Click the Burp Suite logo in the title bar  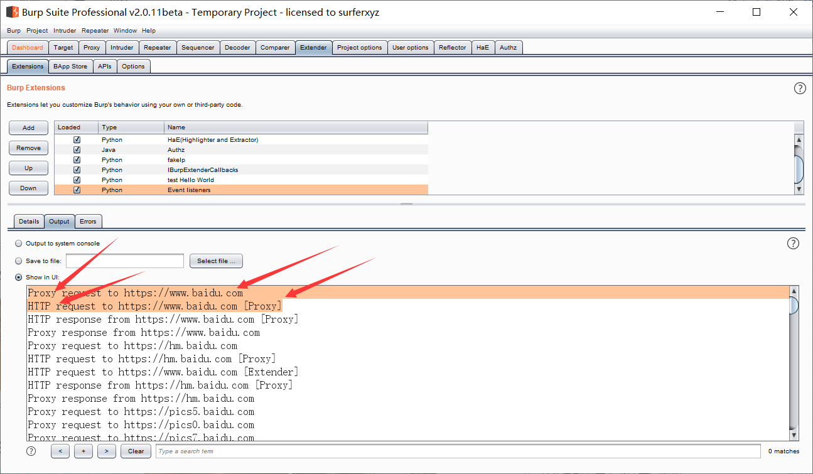[12, 12]
